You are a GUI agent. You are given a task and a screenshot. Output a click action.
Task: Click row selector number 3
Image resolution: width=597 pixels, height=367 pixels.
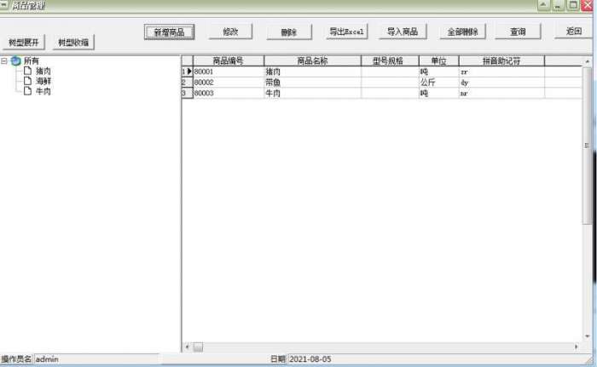(187, 93)
